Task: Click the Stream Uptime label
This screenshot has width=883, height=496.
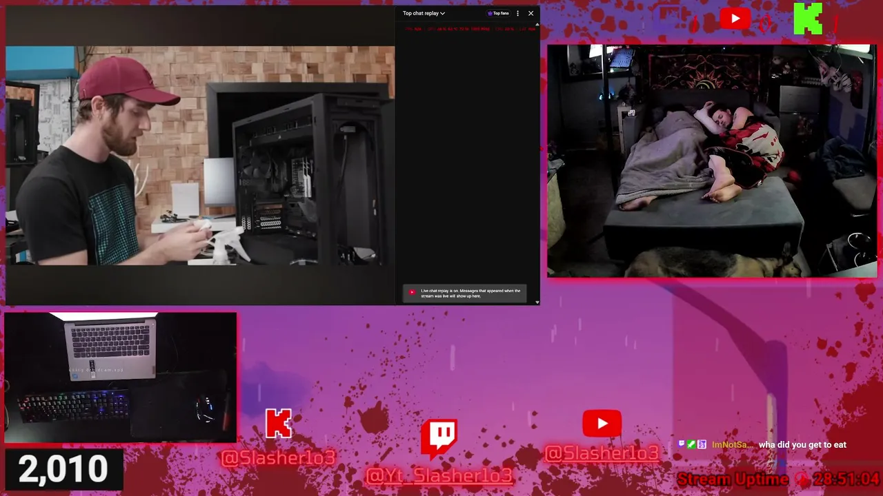Action: [733, 479]
